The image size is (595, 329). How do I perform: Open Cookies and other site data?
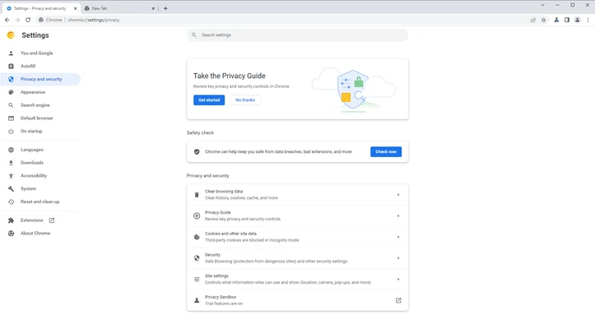tap(298, 237)
